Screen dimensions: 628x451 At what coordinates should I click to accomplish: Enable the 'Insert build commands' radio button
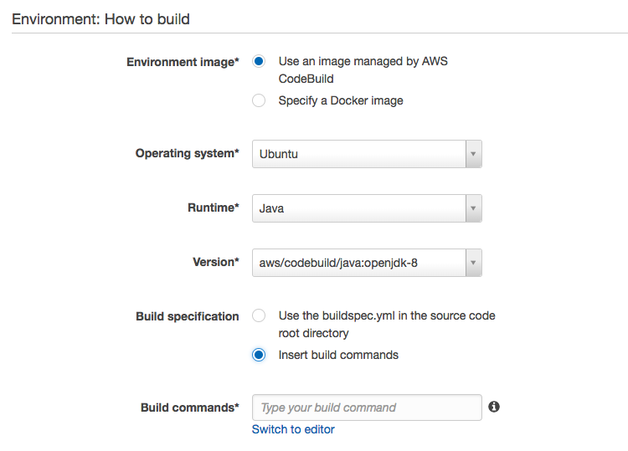click(260, 355)
